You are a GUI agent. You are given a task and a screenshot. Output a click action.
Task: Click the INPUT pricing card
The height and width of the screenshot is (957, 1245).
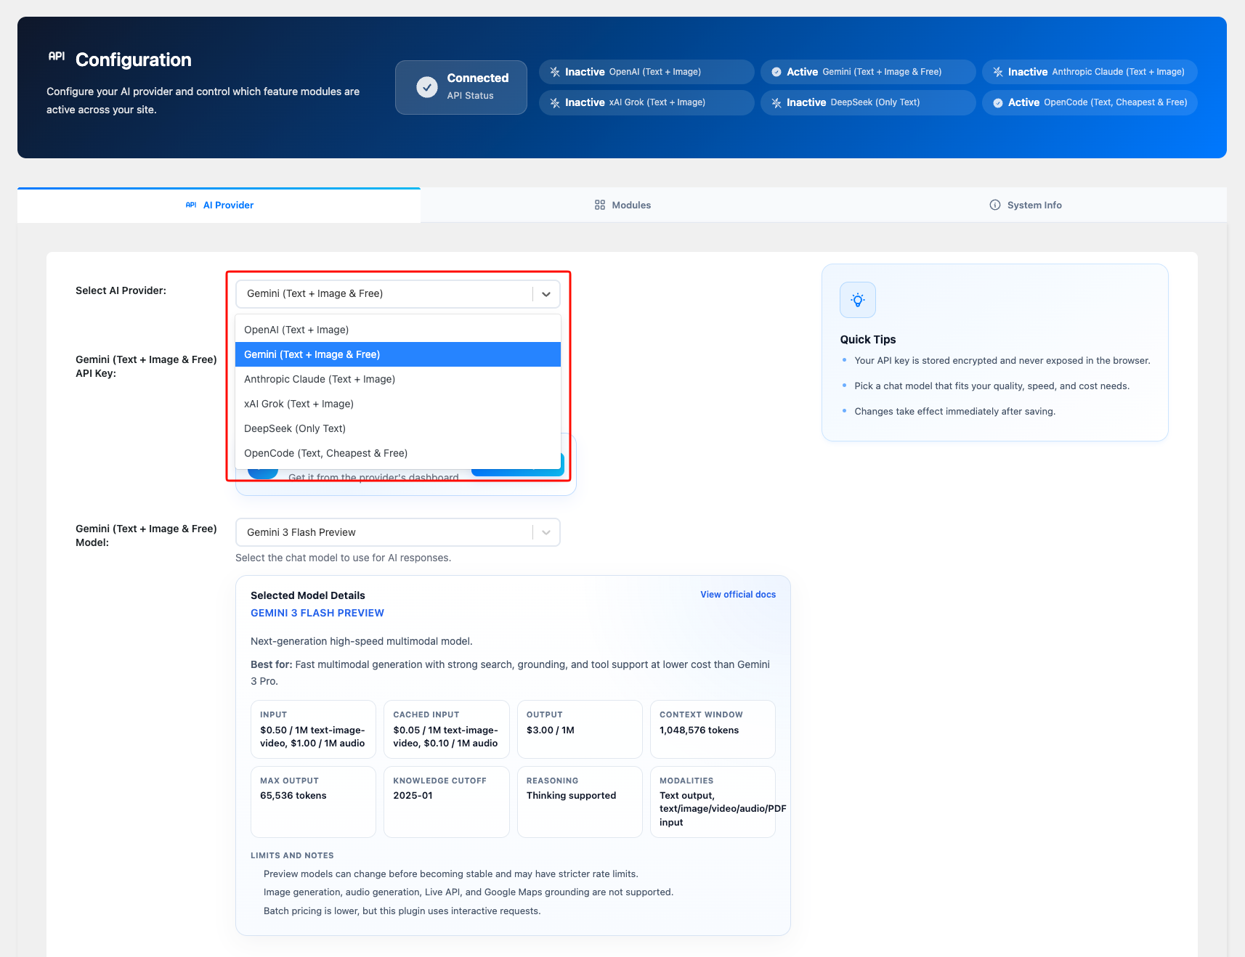click(x=313, y=729)
